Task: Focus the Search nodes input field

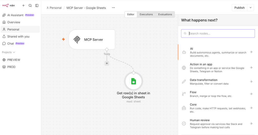Action: tap(218, 34)
